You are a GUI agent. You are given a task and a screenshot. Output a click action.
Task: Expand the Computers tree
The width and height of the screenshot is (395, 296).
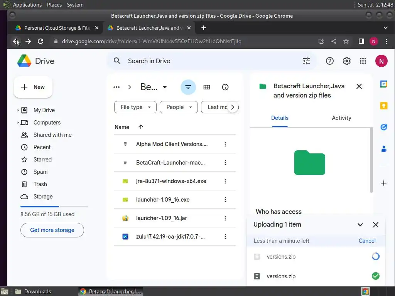coord(18,123)
